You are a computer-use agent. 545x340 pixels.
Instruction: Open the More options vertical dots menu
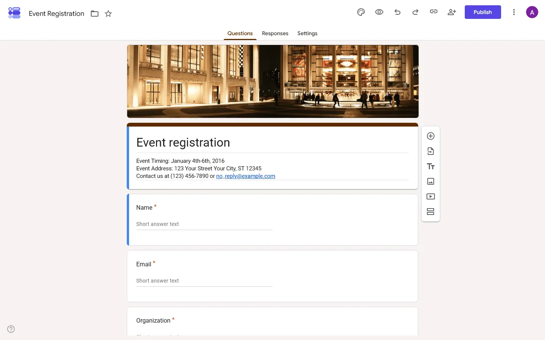514,12
